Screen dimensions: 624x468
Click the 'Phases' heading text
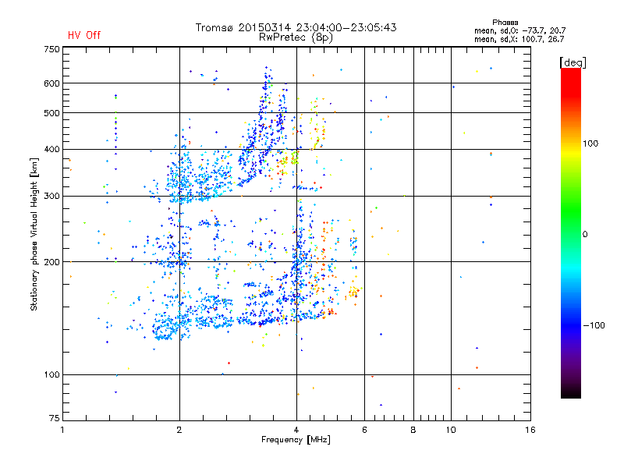point(505,23)
